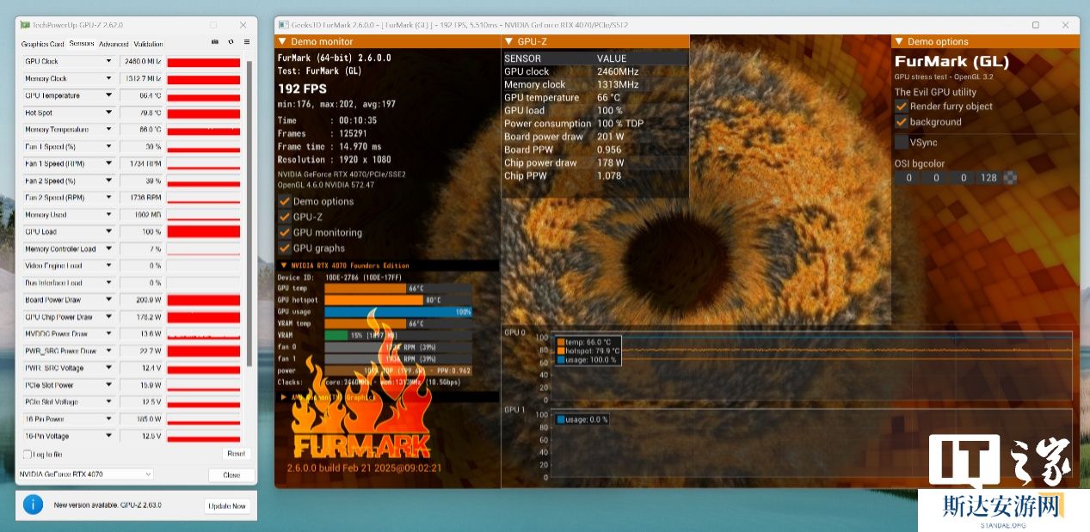Collapse the Demo monitor panel header
Image resolution: width=1090 pixels, height=532 pixels.
[282, 41]
